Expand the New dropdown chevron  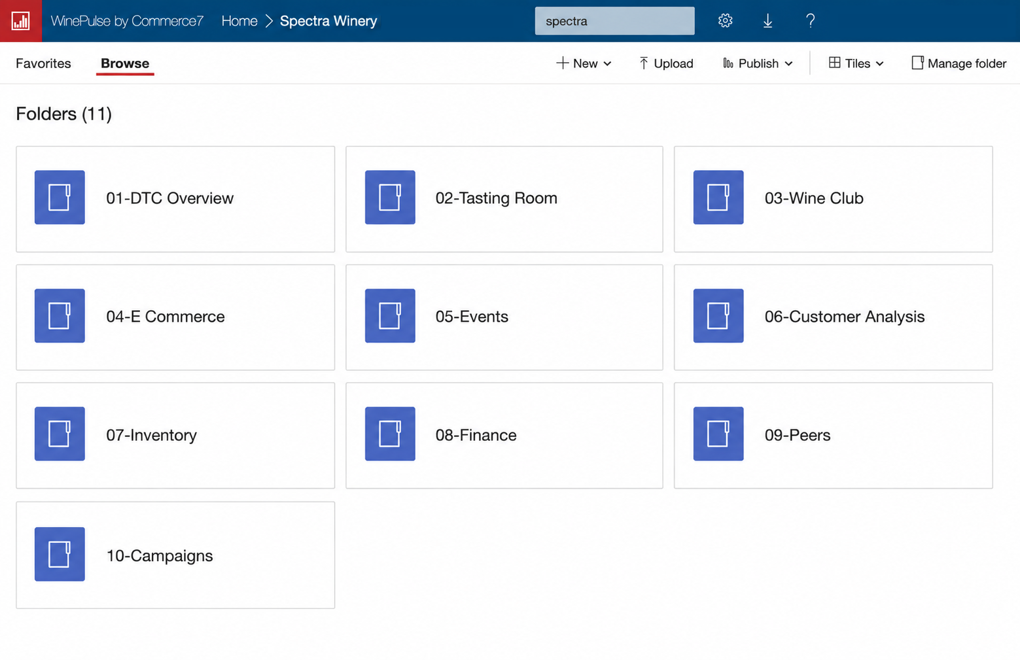[607, 63]
